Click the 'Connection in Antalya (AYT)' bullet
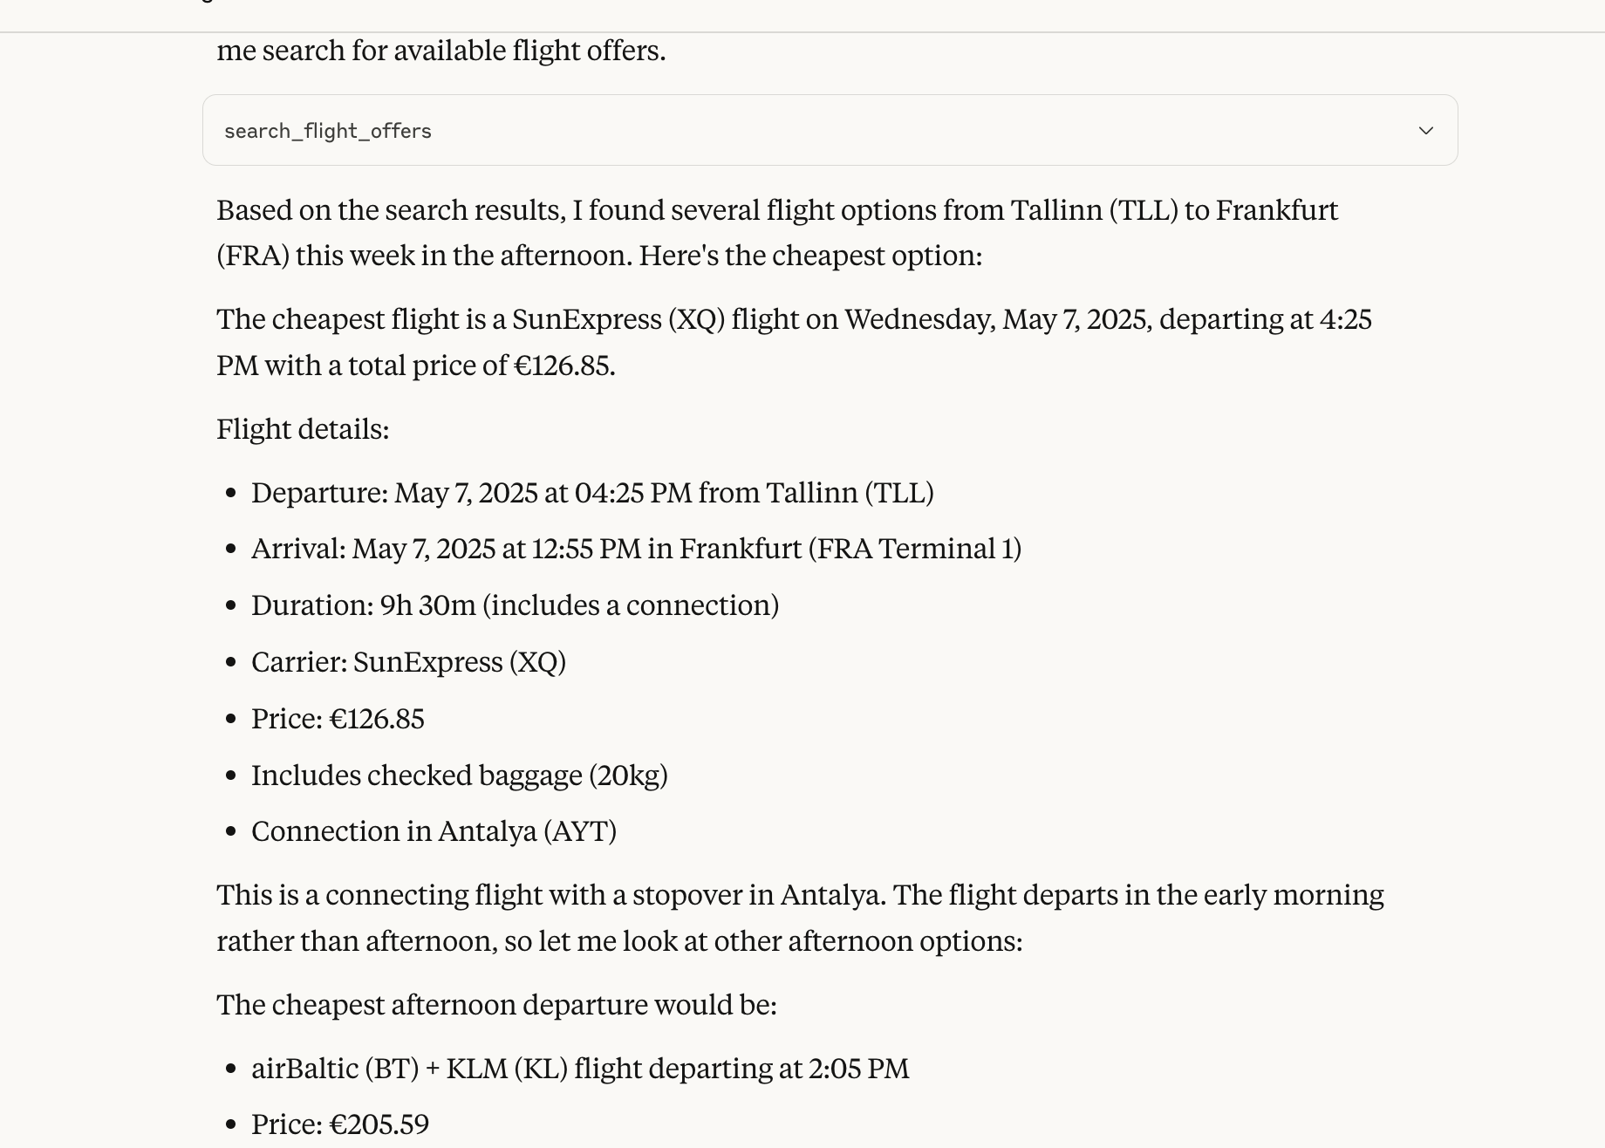Screen dimensions: 1605x1148 (434, 831)
